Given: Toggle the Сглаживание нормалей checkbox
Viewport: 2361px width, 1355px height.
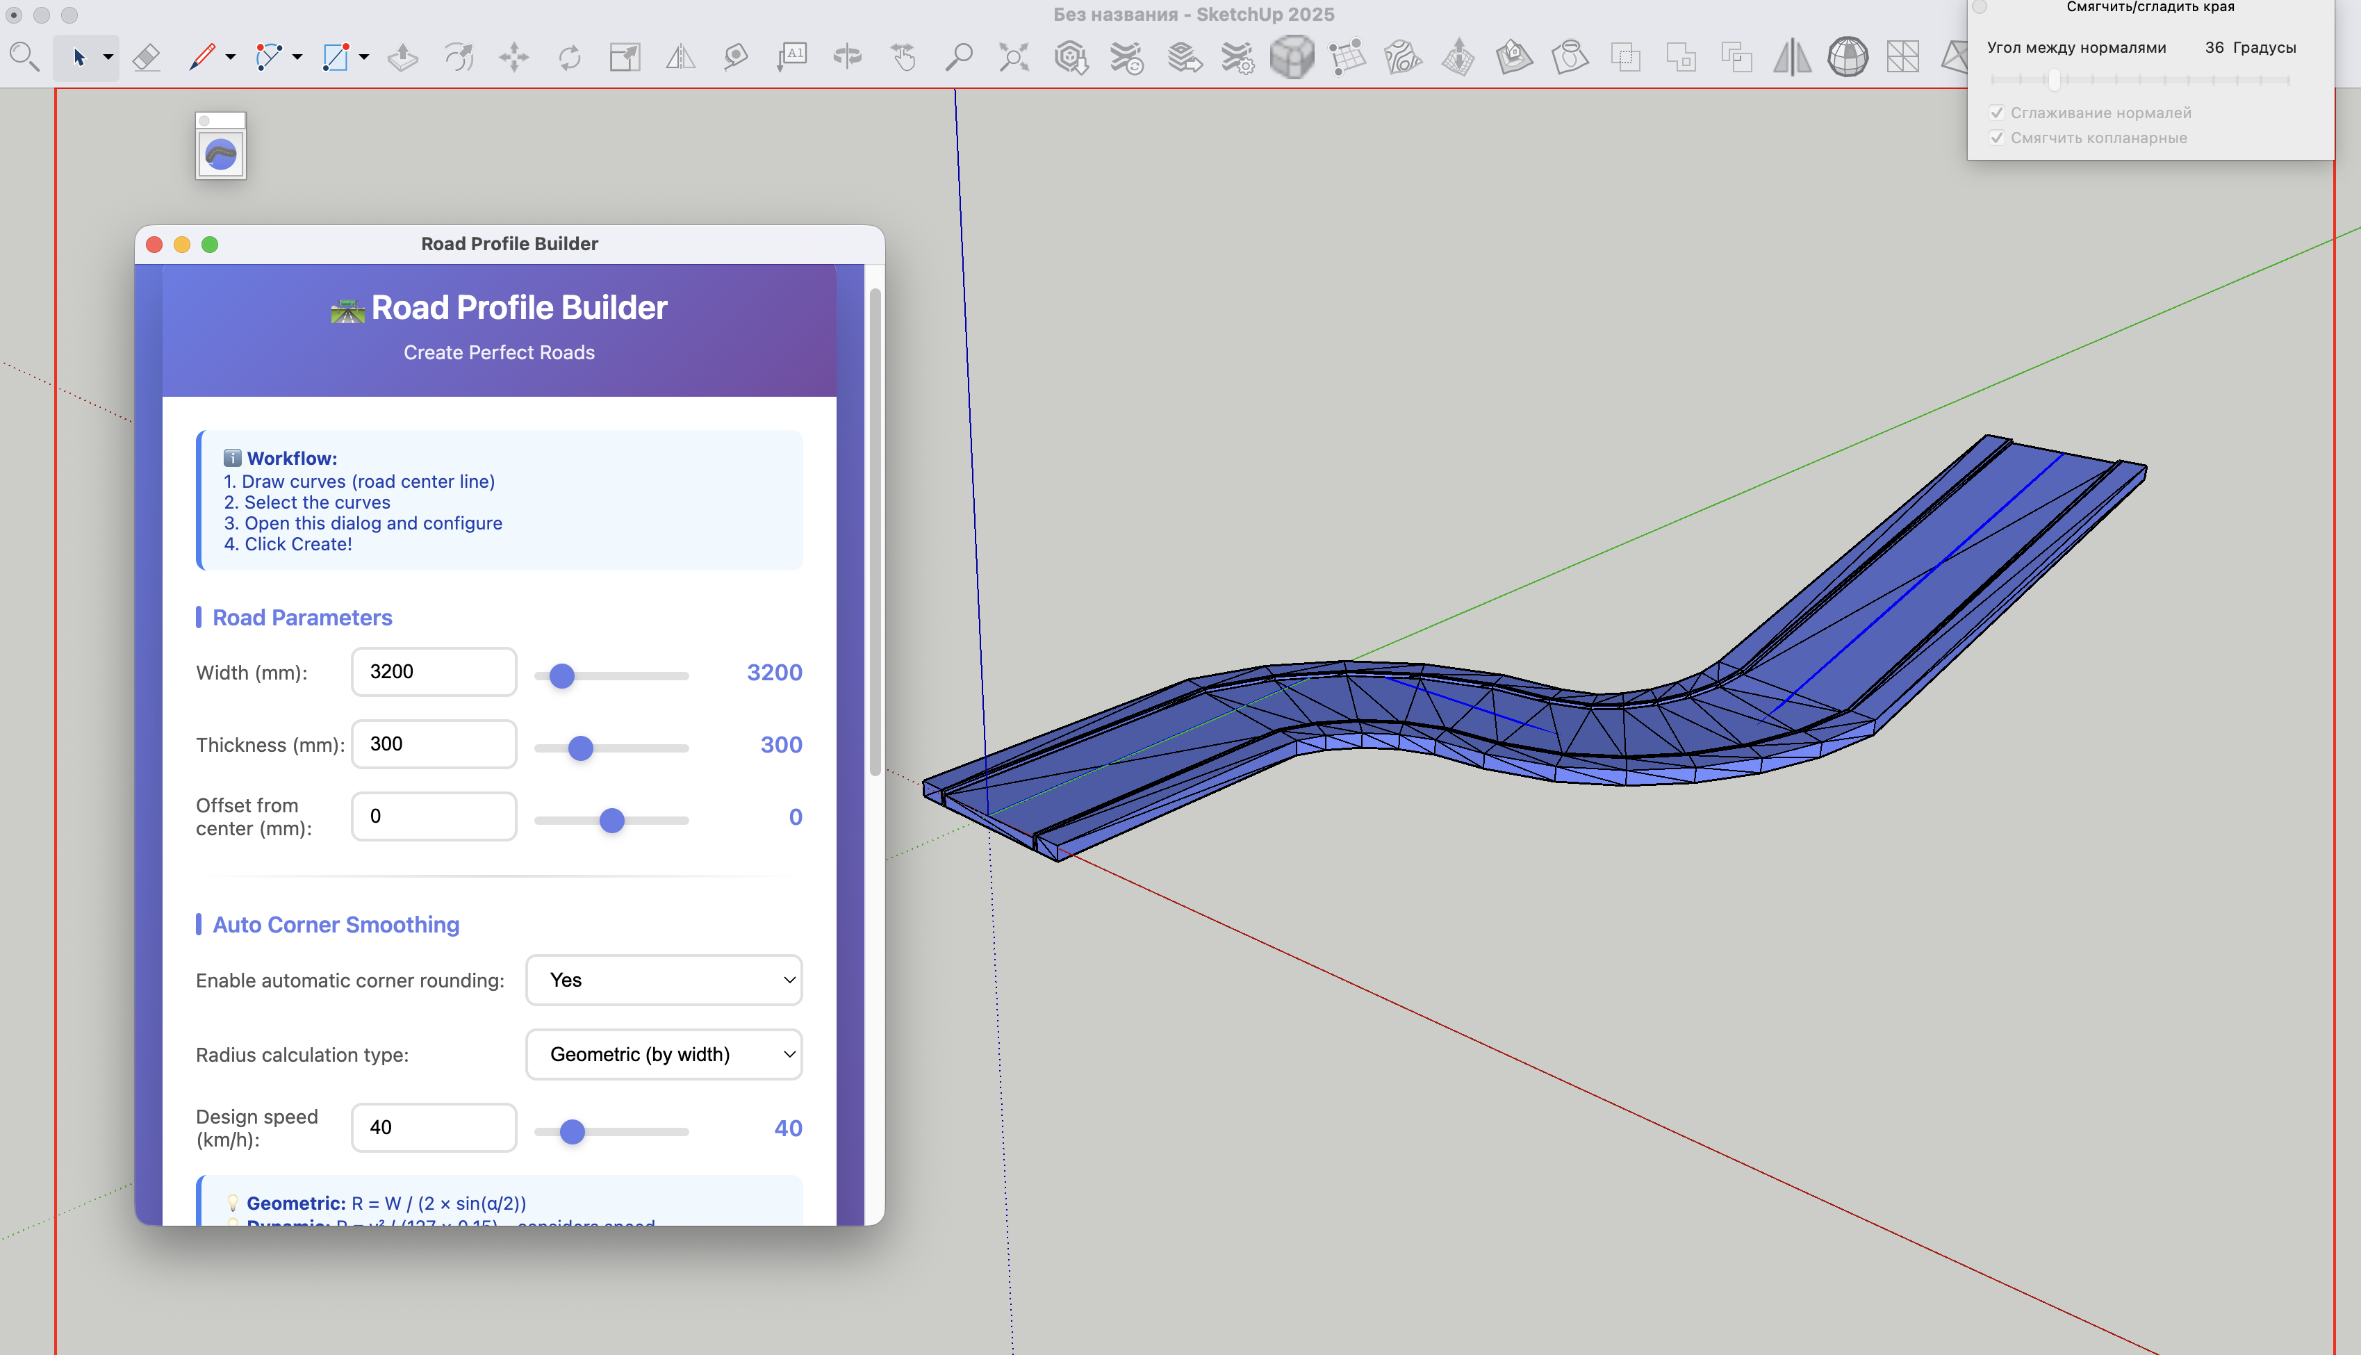Looking at the screenshot, I should (1996, 113).
